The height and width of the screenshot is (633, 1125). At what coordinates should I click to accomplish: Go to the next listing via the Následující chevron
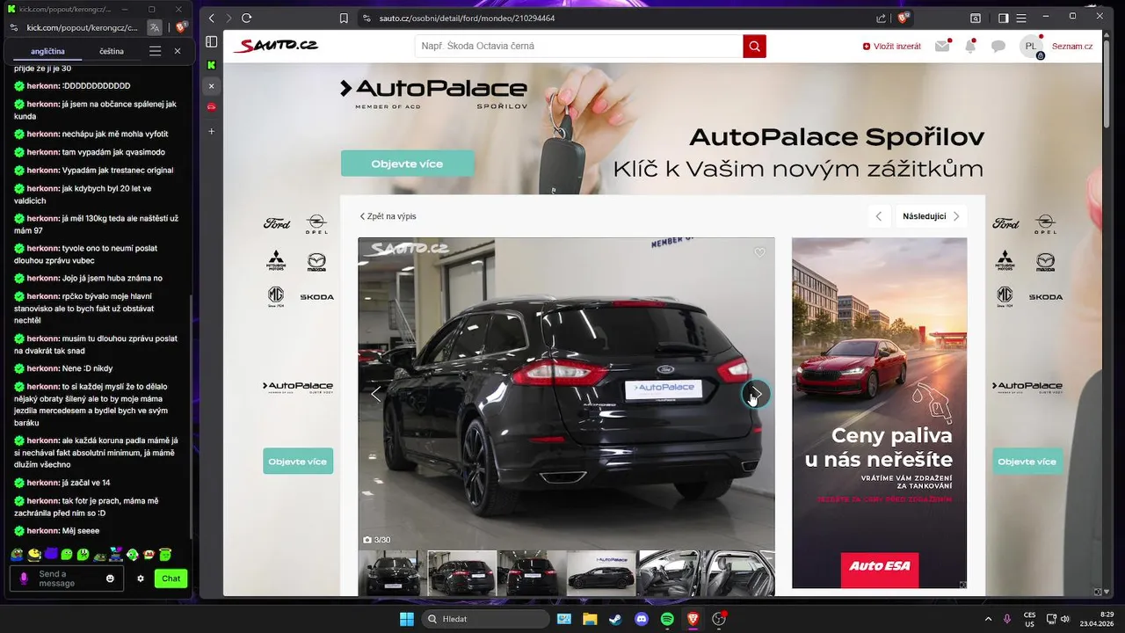pos(957,216)
